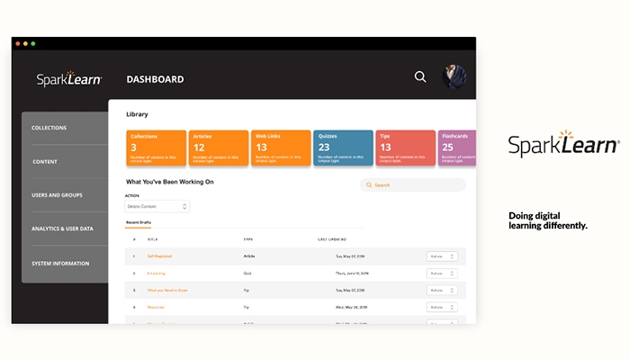Expand Actions dropdown for E-Learning row
630x360 pixels.
point(442,274)
